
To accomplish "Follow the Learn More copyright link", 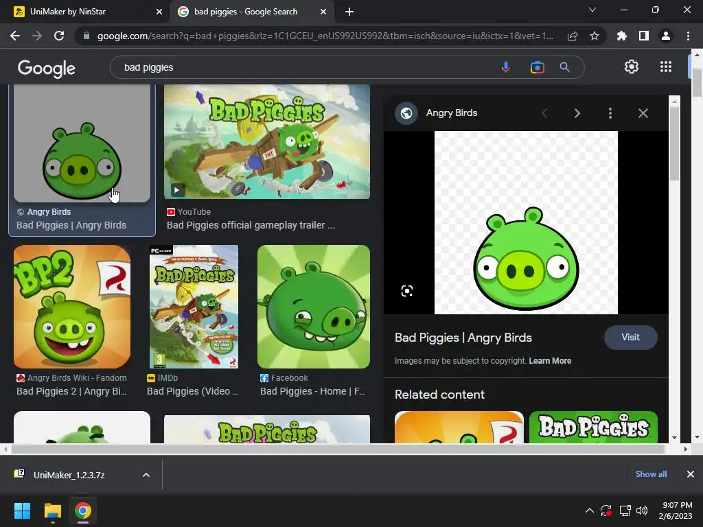I will pos(550,361).
